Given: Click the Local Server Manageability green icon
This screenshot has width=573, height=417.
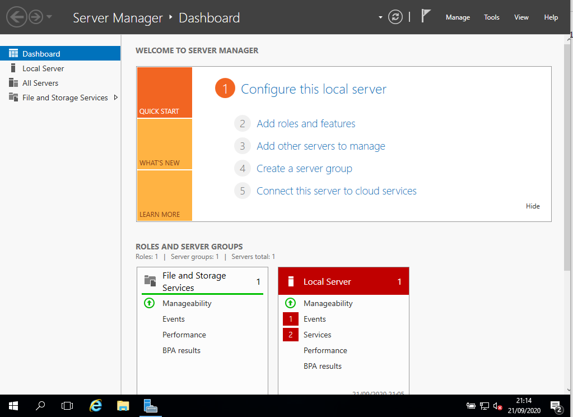Looking at the screenshot, I should 290,303.
